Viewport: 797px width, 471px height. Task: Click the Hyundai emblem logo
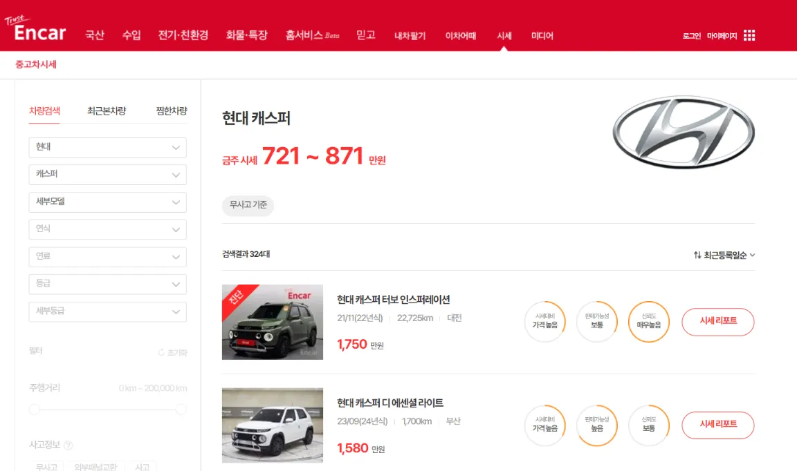[683, 132]
